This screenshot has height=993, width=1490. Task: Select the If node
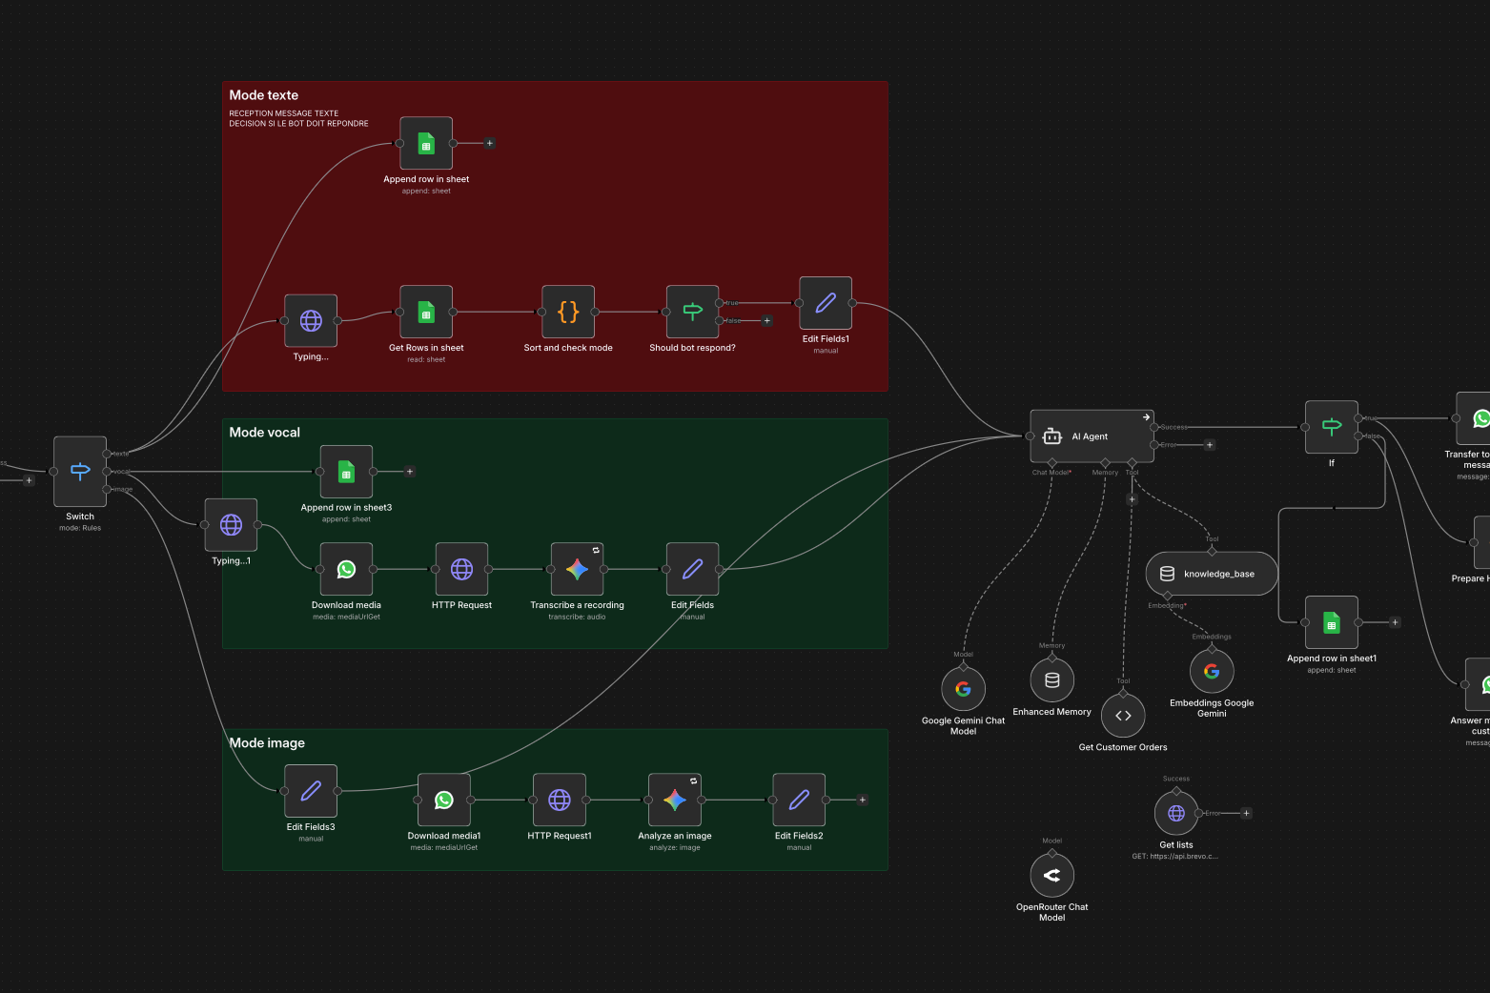click(1332, 427)
